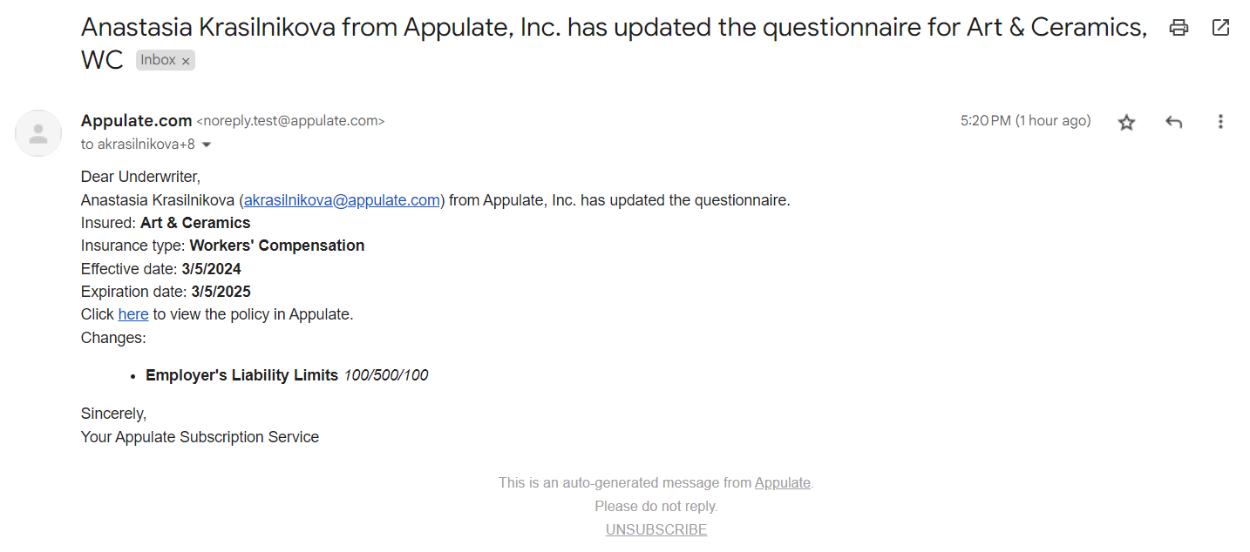Click the noreply.test@appulate.com sender address
Image resolution: width=1250 pixels, height=552 pixels.
(290, 121)
